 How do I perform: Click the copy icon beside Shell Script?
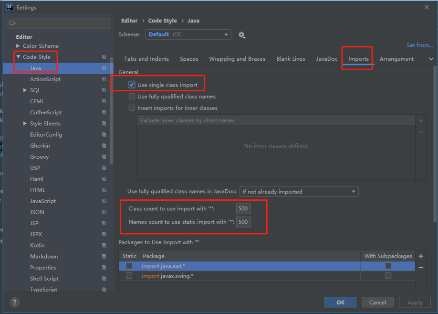104,279
